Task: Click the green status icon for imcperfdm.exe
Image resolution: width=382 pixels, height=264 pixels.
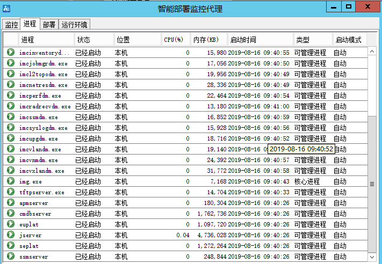Action: point(11,95)
